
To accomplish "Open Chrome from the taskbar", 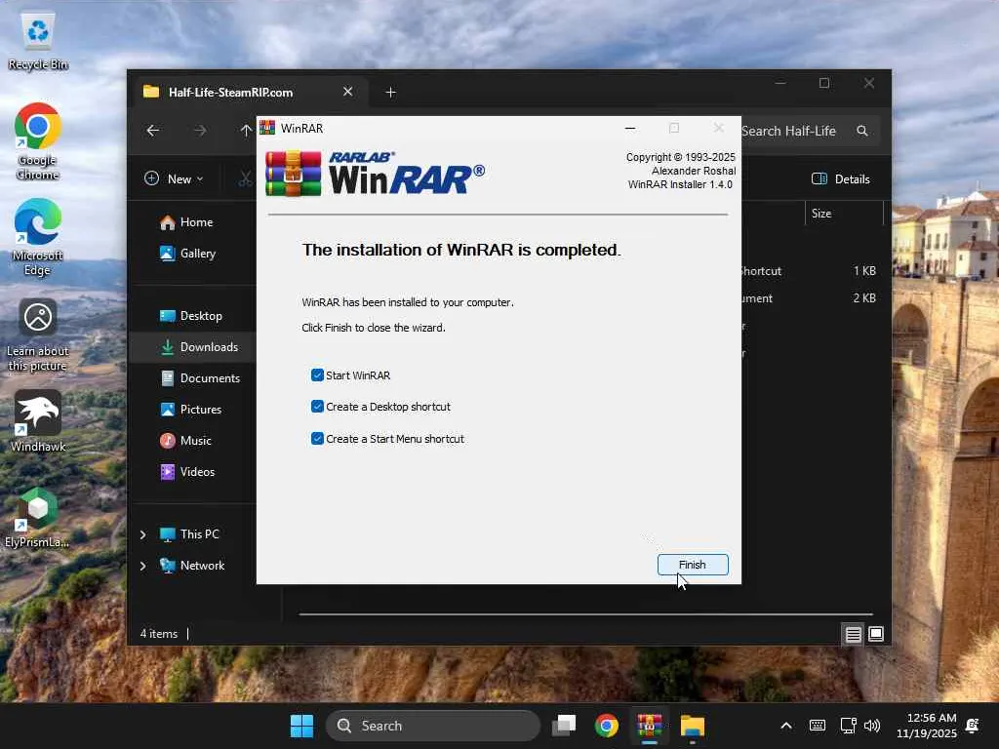I will [x=607, y=726].
